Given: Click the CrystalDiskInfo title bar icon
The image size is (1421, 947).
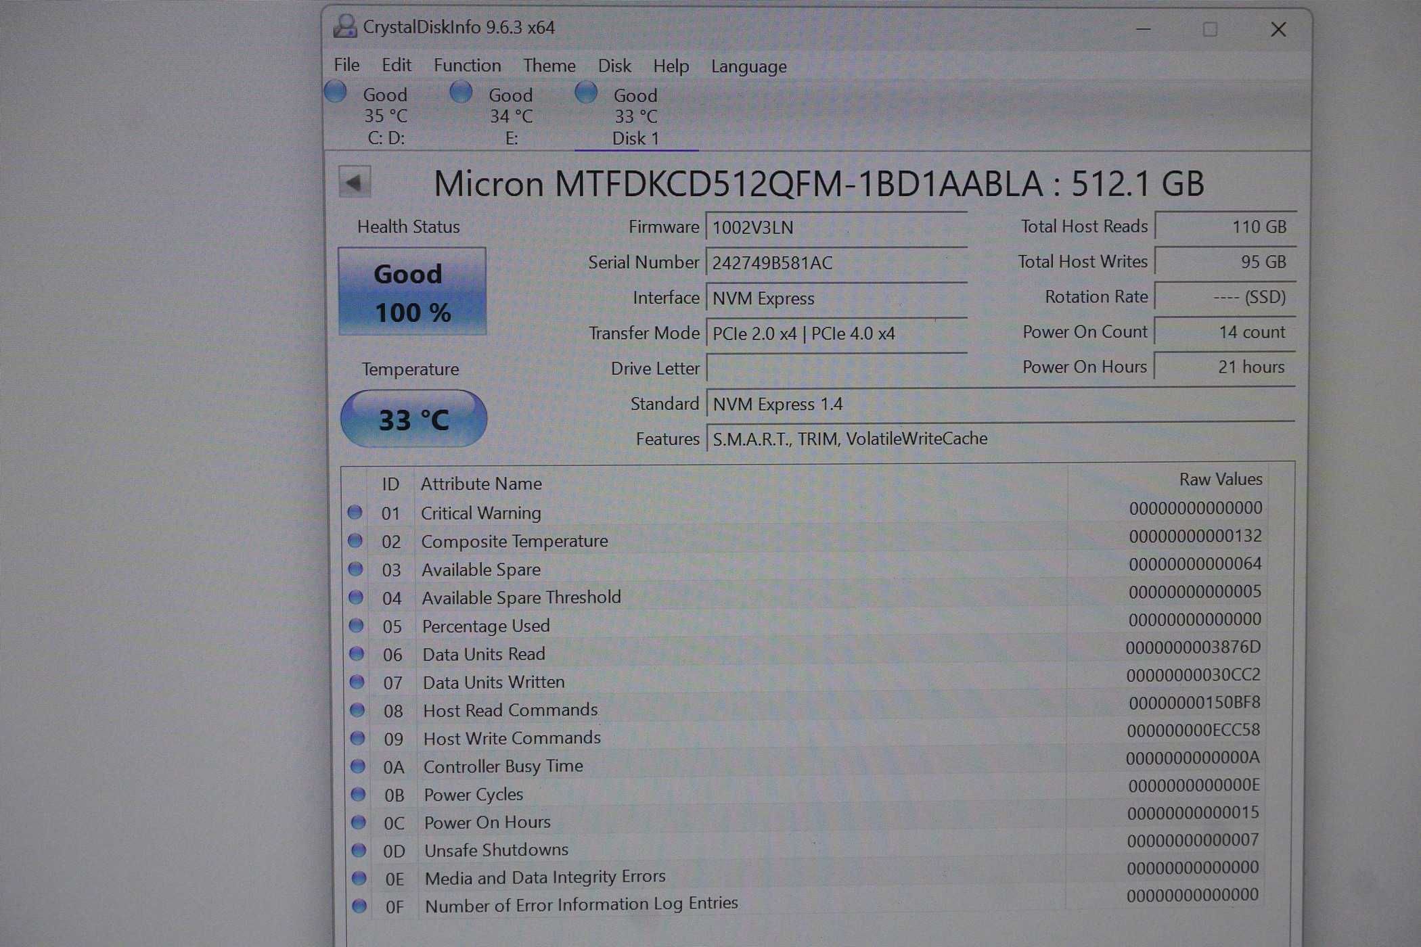Looking at the screenshot, I should pos(345,26).
